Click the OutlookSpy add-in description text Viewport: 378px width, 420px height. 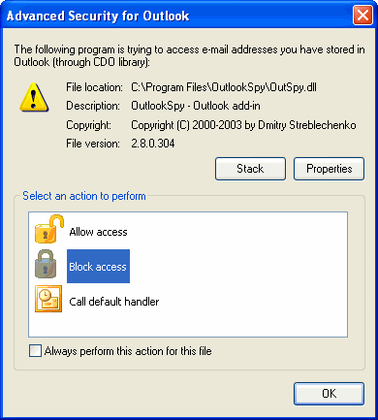pos(196,106)
